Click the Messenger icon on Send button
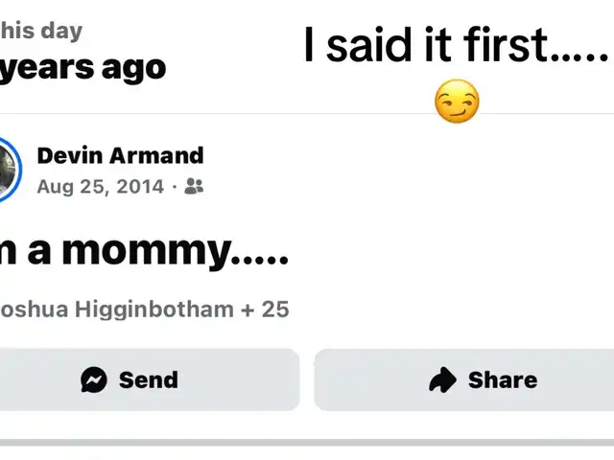Screen dimensions: 614x460 click(x=94, y=380)
